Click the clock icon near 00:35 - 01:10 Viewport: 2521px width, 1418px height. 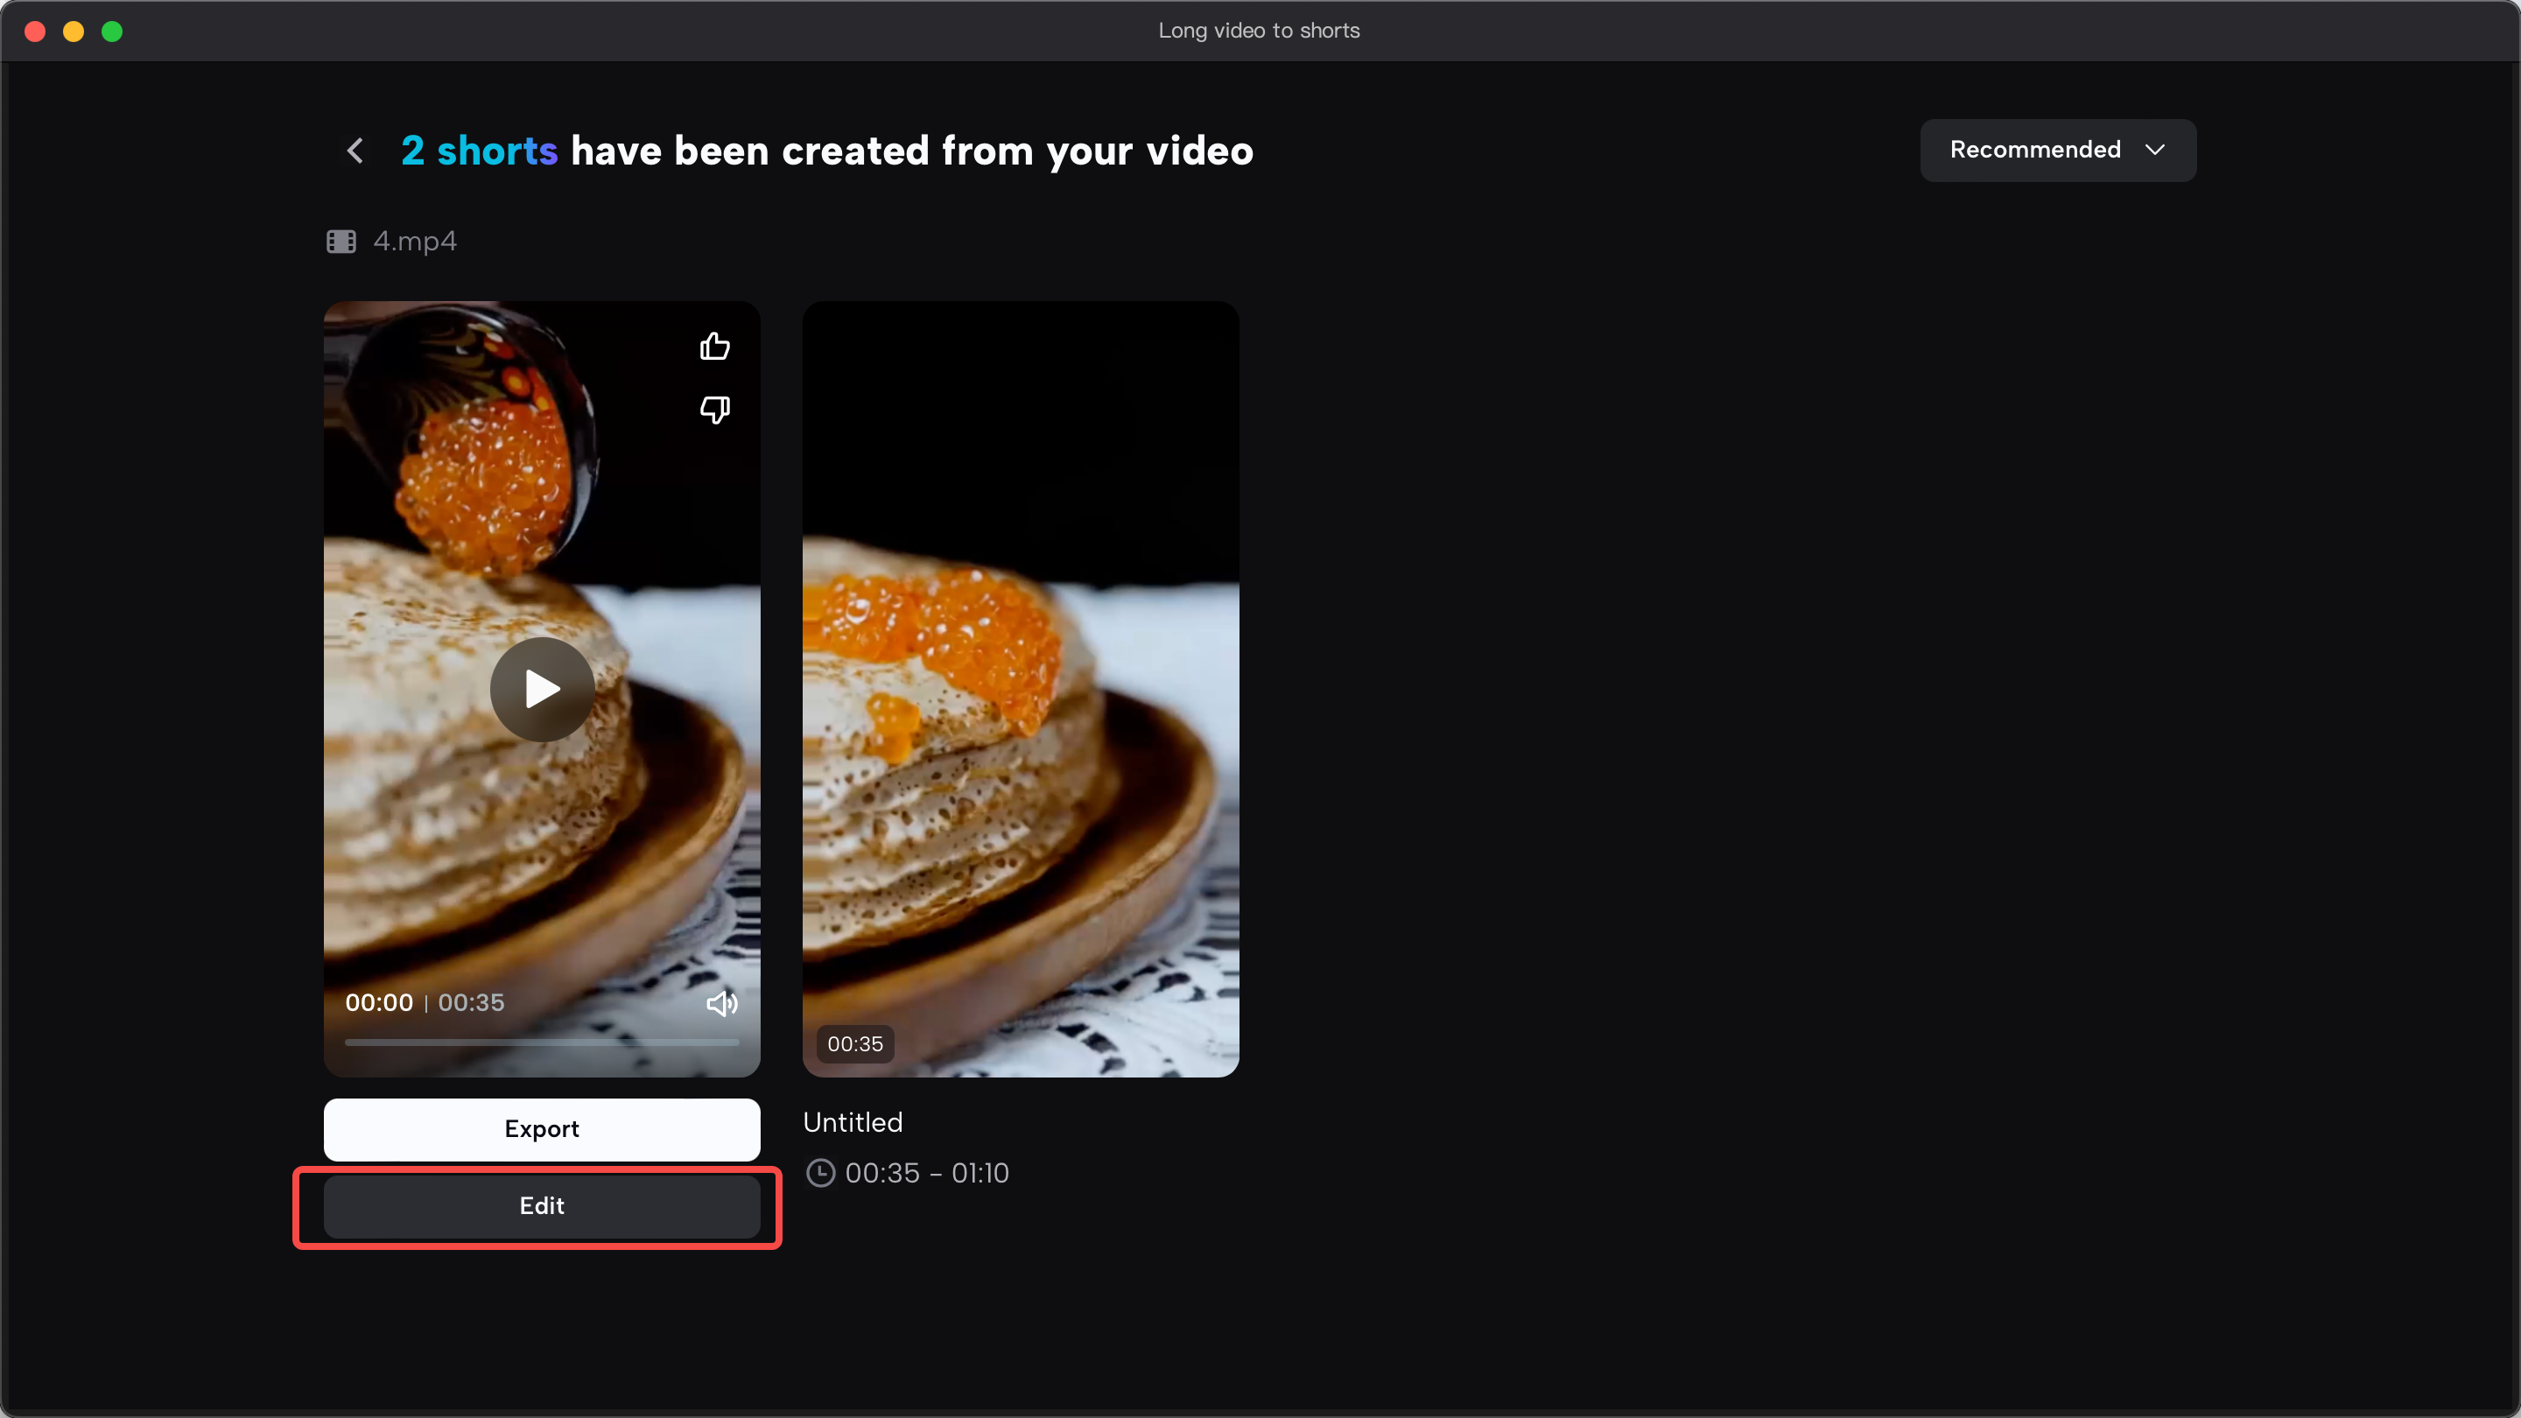(x=820, y=1172)
